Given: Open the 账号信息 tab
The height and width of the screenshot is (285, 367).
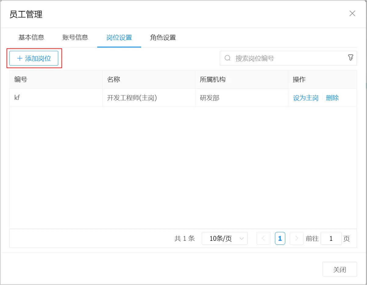Looking at the screenshot, I should point(75,37).
